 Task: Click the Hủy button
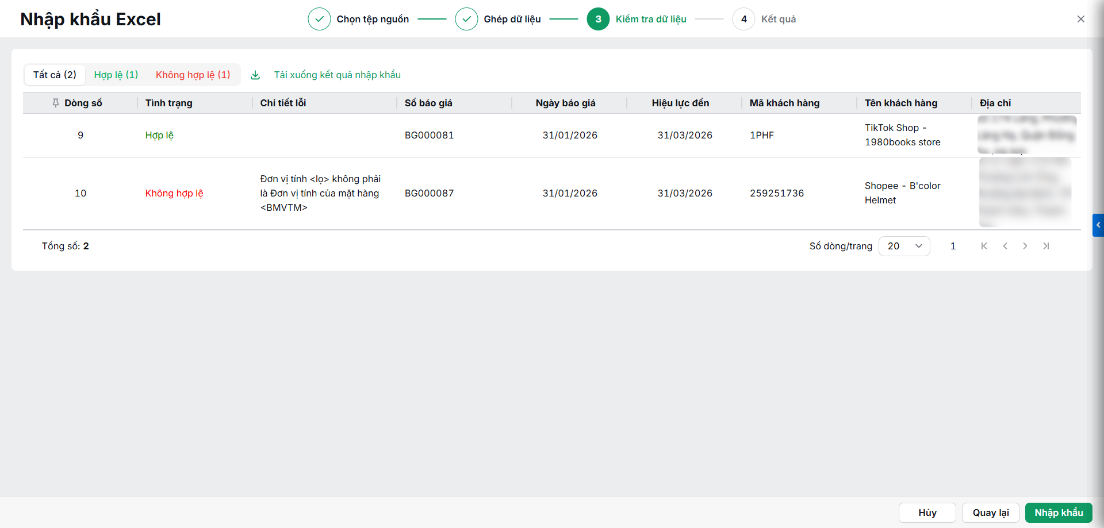(x=927, y=512)
